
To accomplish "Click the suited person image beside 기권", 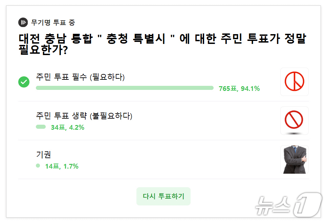I will coord(294,159).
